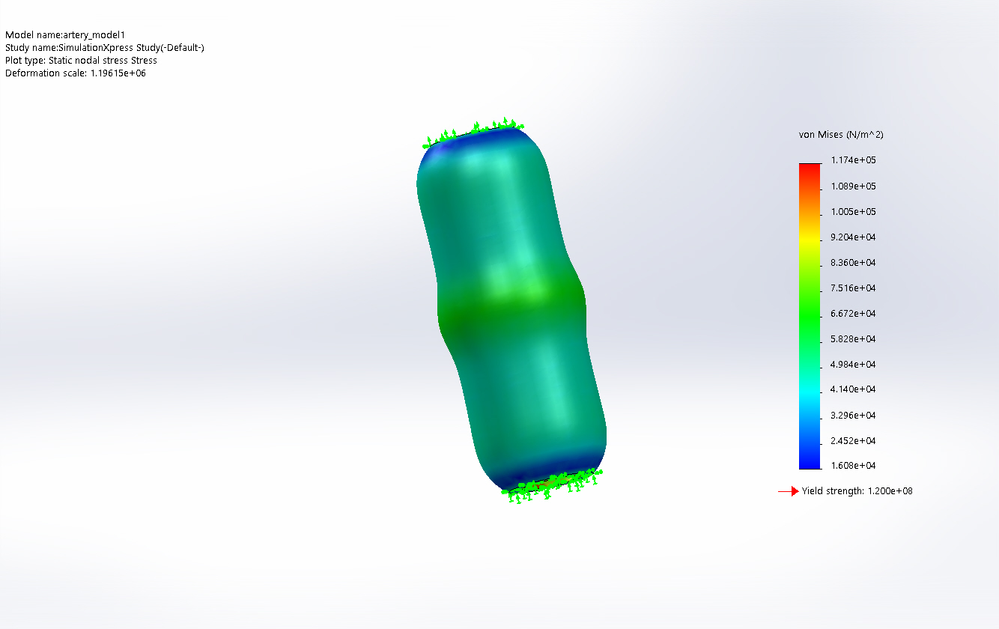
Task: Select the deformed artery stress model
Action: click(511, 311)
